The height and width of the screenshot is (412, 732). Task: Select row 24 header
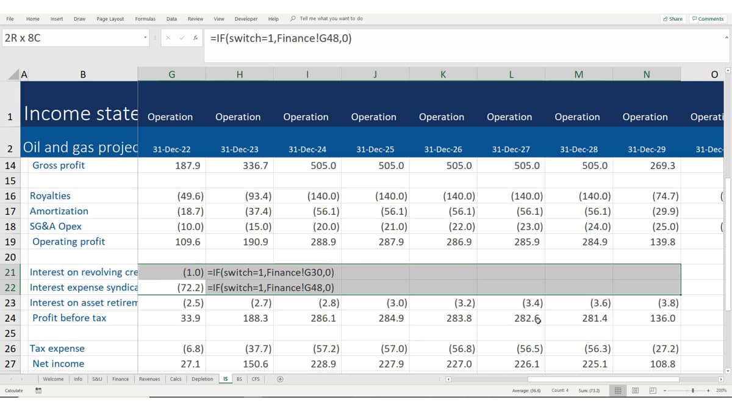[10, 318]
